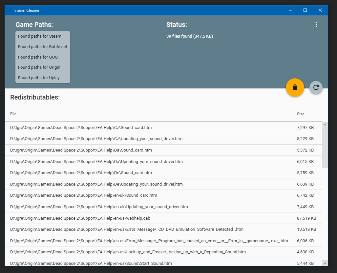Click the '39 files found (347,5 KB)' status

click(190, 36)
